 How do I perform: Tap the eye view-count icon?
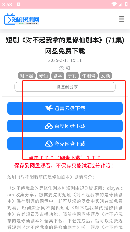(62, 68)
